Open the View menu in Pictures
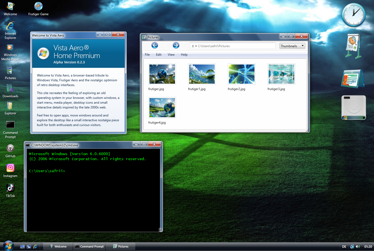This screenshot has width=374, height=251. pyautogui.click(x=171, y=55)
